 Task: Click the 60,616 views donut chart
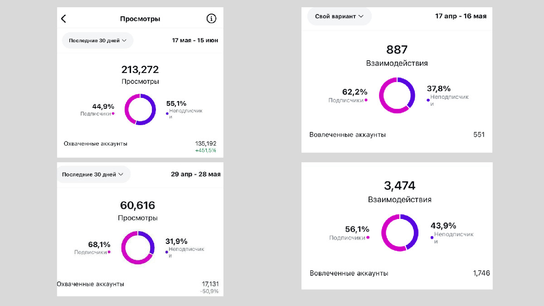pyautogui.click(x=138, y=248)
